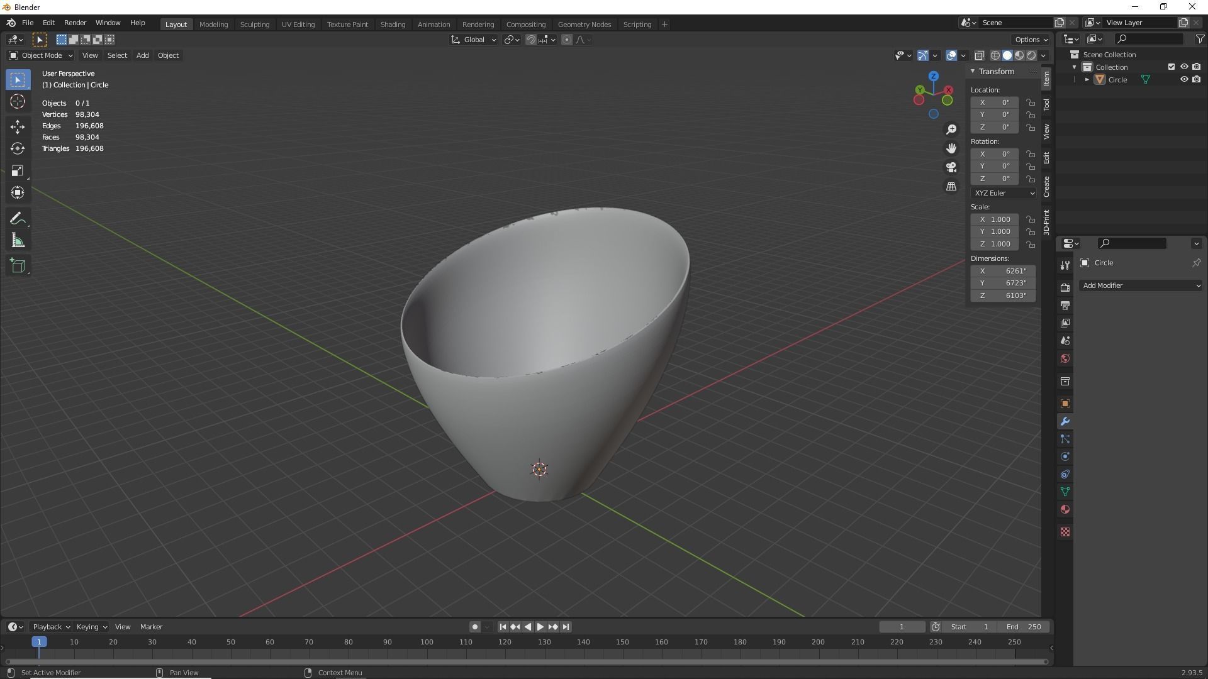Click the frame 1 playhead marker
This screenshot has width=1208, height=679.
39,642
